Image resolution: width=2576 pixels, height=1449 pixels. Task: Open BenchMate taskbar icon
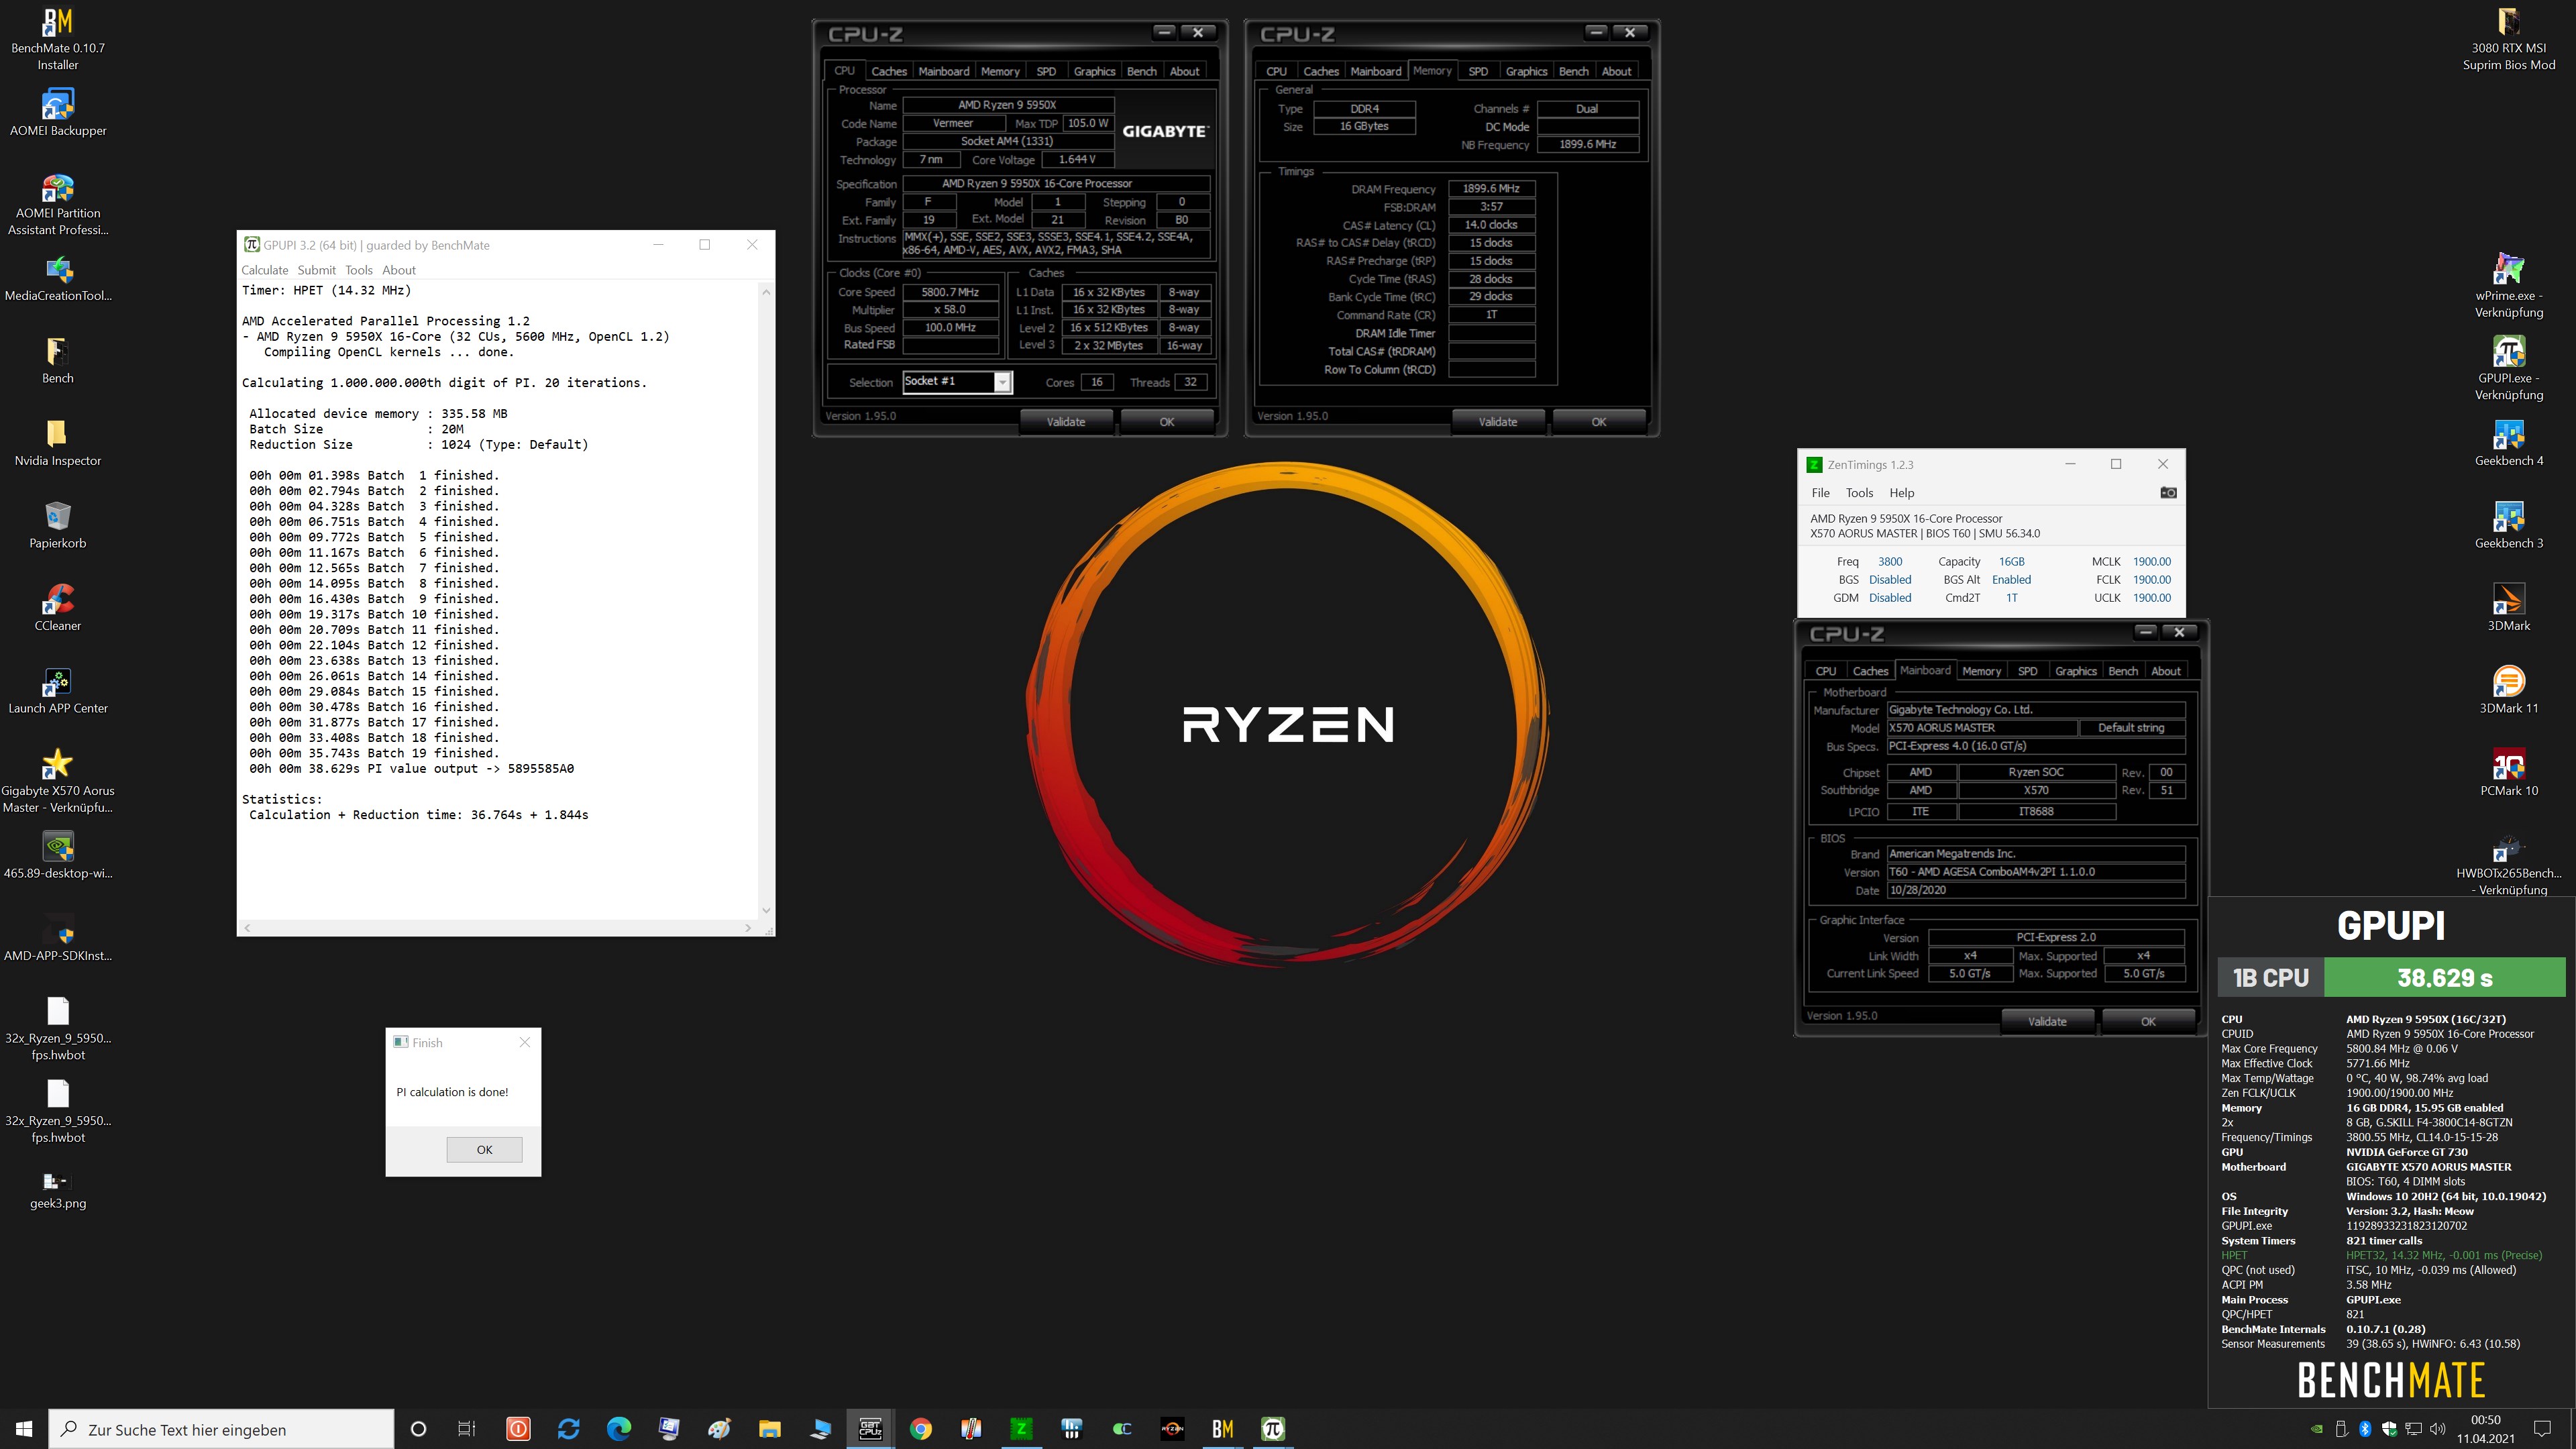tap(1222, 1429)
